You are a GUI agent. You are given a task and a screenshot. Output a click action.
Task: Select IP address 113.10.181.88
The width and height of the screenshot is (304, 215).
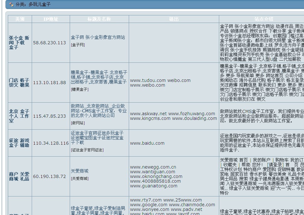tap(49, 83)
